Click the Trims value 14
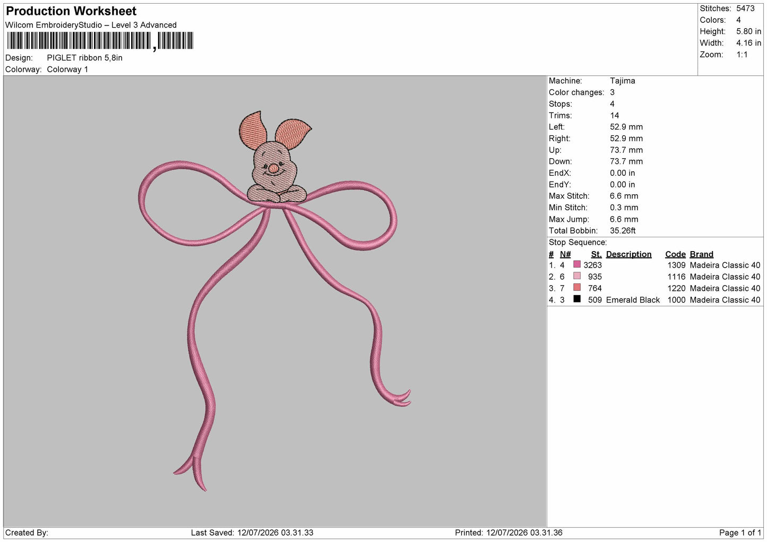This screenshot has height=542, width=767. (x=614, y=116)
